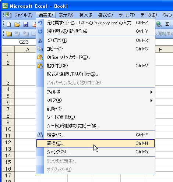
Task: Select row 16 header
Action: [x=8, y=169]
